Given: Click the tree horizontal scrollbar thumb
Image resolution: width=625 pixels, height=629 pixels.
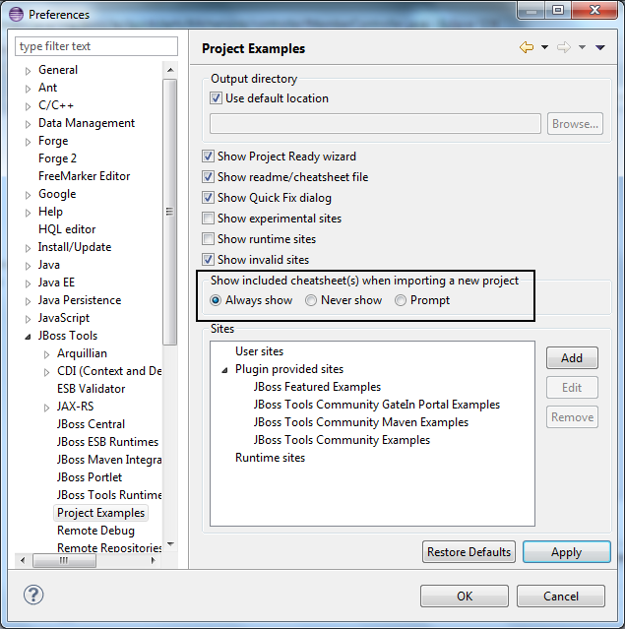Looking at the screenshot, I should (64, 560).
